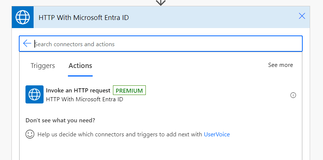Click the Invoke an HTTP request globe icon
The width and height of the screenshot is (323, 160).
point(34,95)
